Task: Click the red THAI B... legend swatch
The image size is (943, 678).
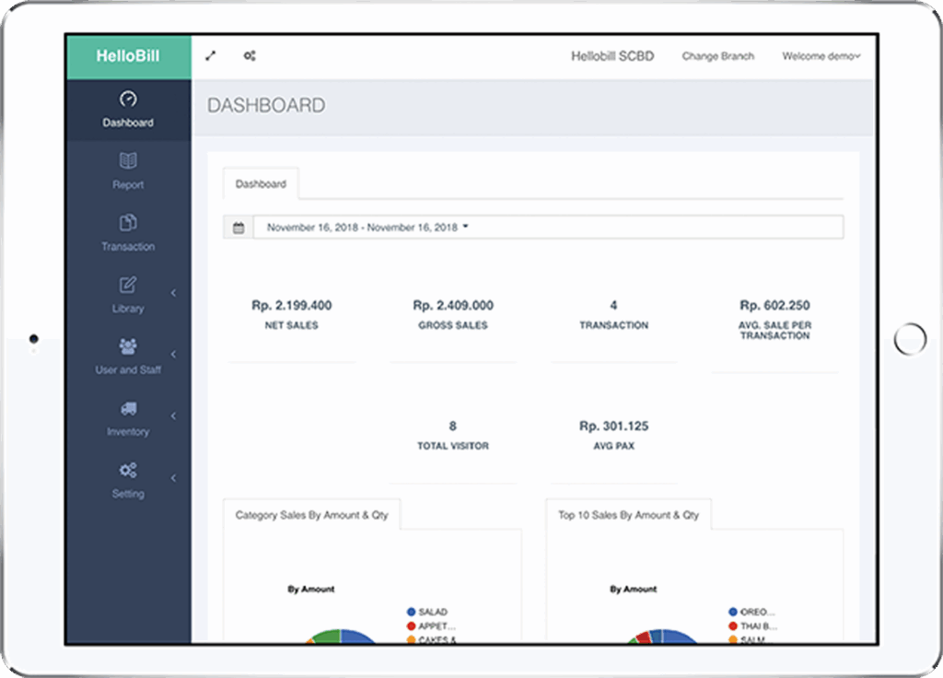Action: point(733,626)
